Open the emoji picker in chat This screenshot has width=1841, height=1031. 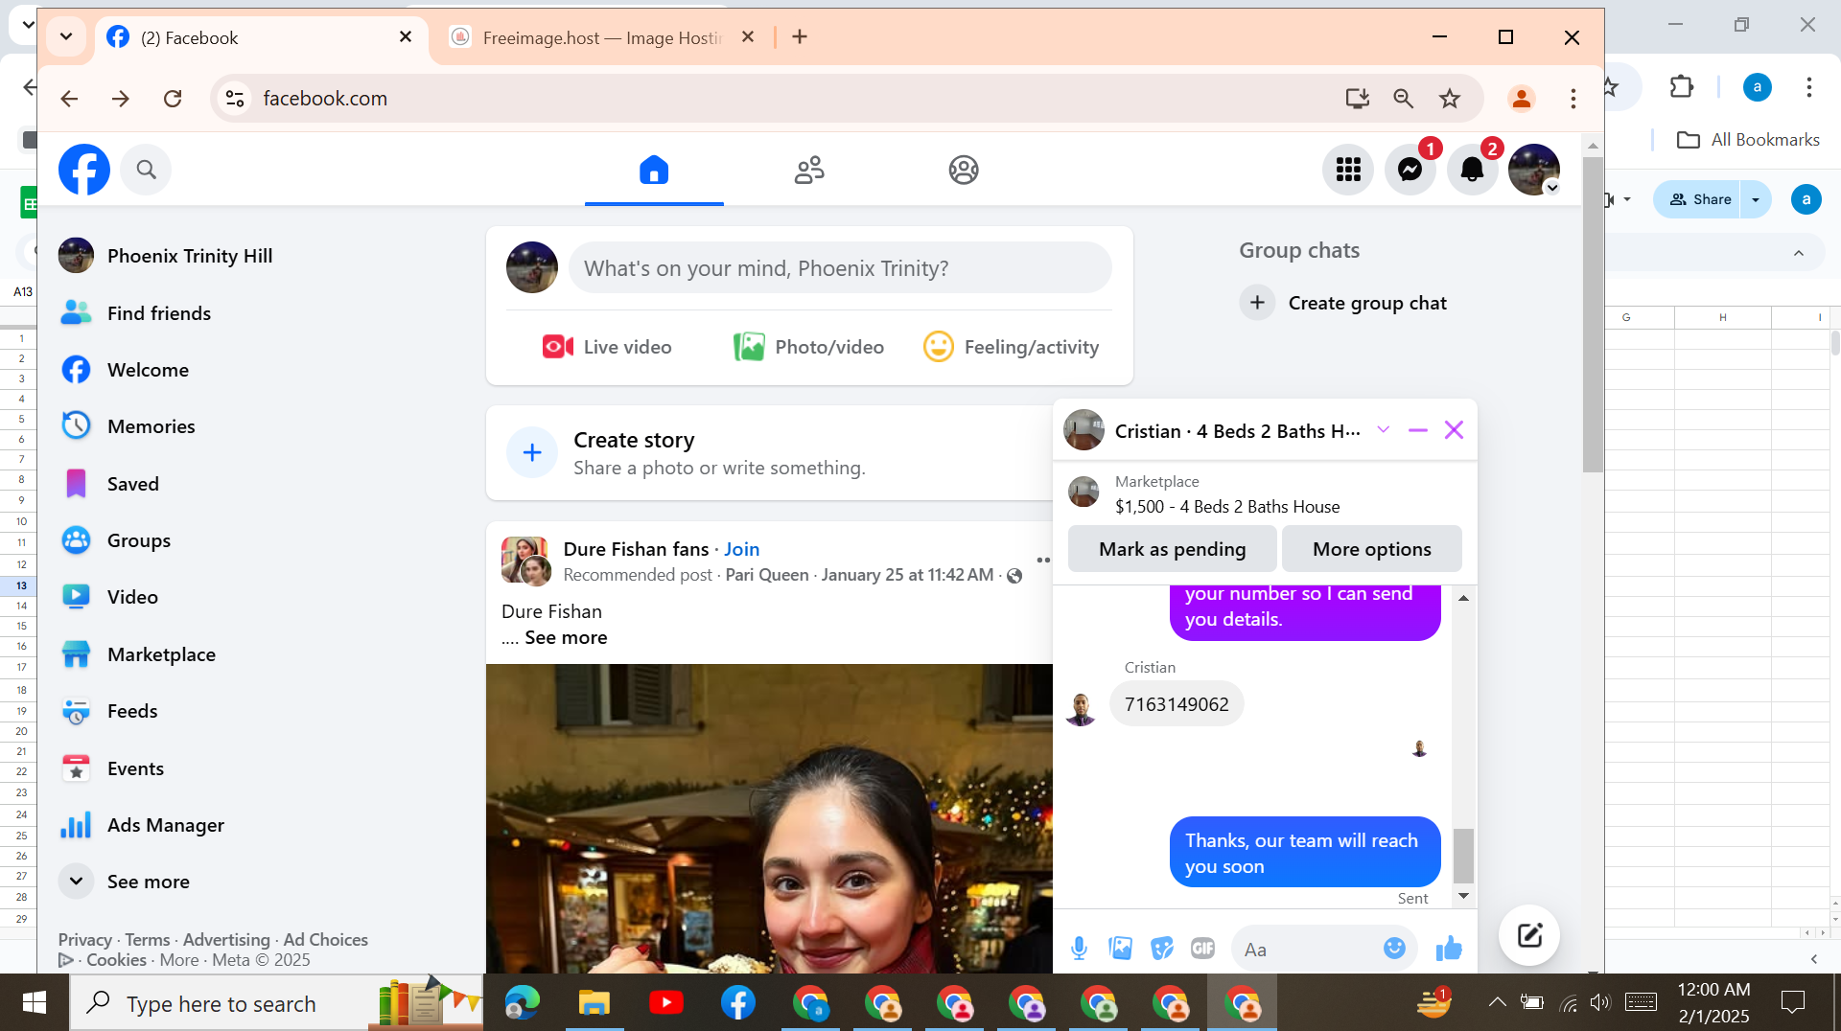tap(1394, 948)
